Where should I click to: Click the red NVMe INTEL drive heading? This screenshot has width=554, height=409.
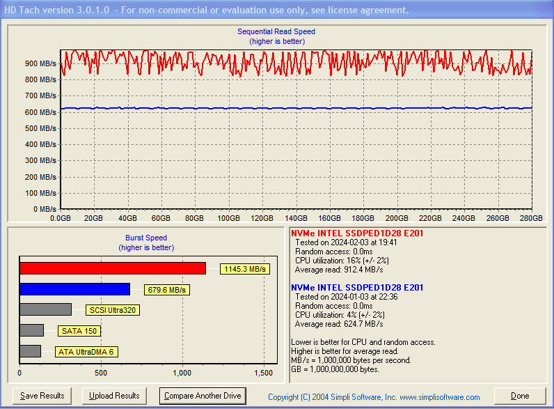pyautogui.click(x=357, y=233)
